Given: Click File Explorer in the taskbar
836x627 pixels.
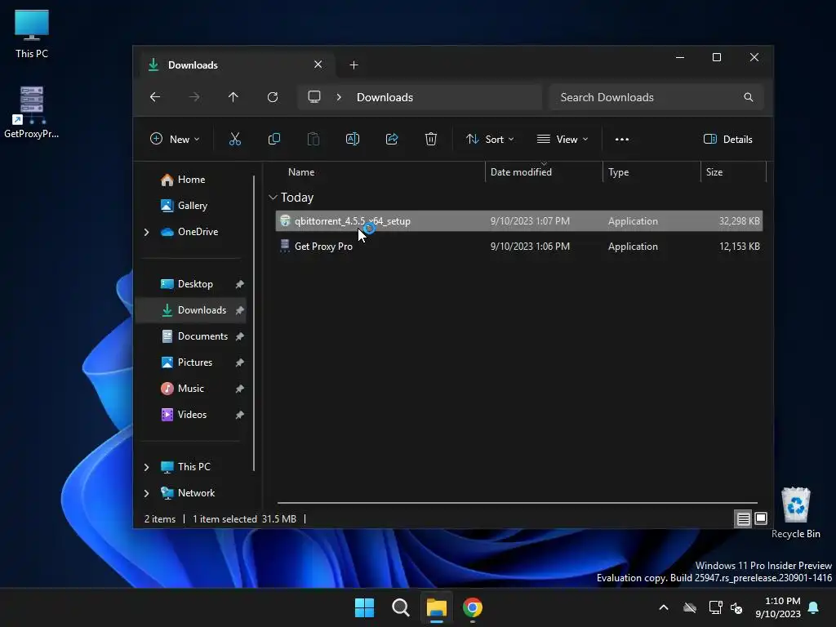Looking at the screenshot, I should pos(436,607).
